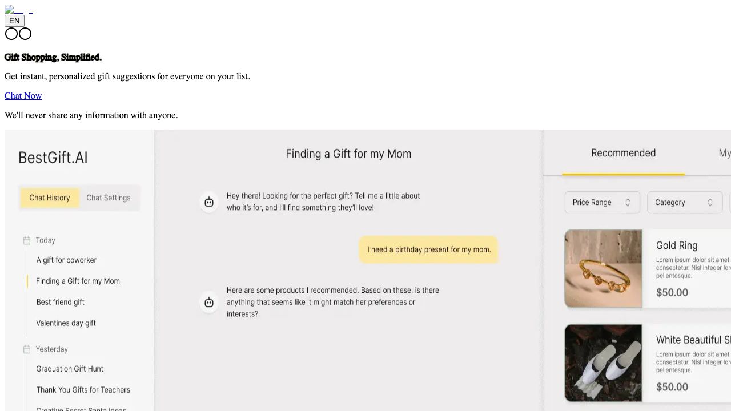This screenshot has width=731, height=411.
Task: Click the calendar icon beside Yesterday
Action: [x=27, y=349]
